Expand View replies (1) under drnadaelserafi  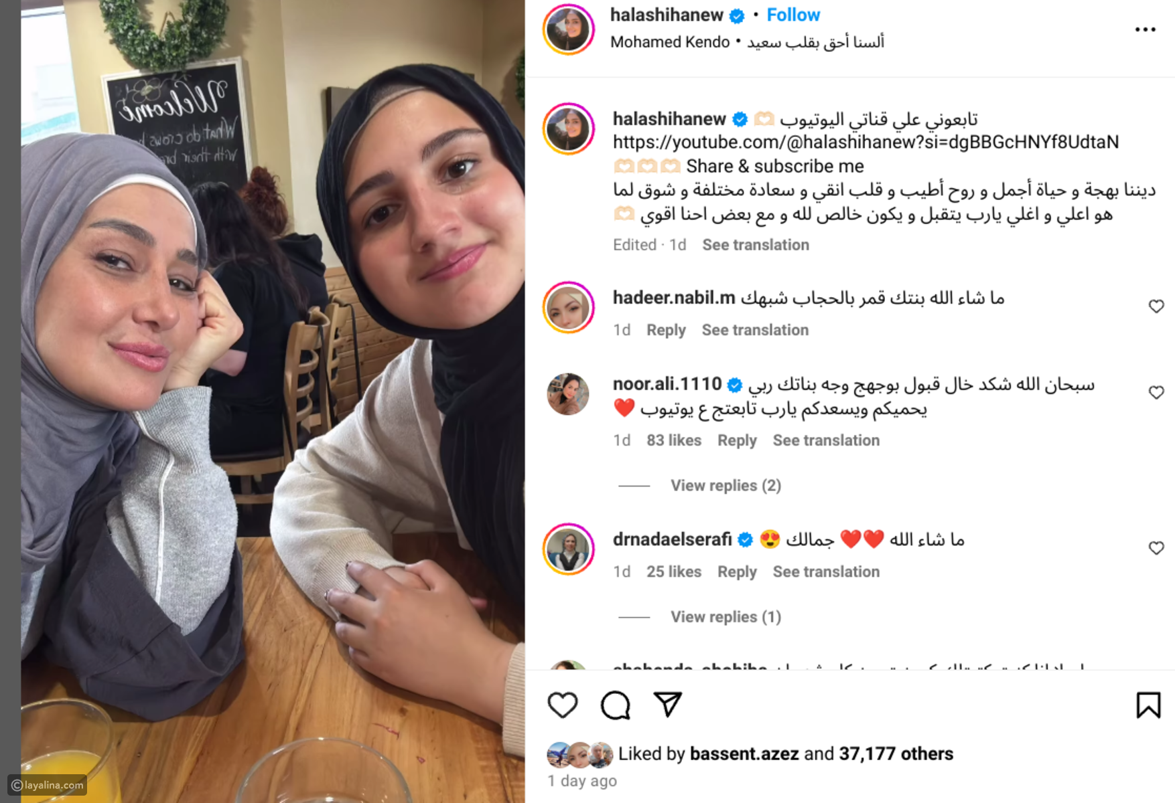(x=725, y=617)
